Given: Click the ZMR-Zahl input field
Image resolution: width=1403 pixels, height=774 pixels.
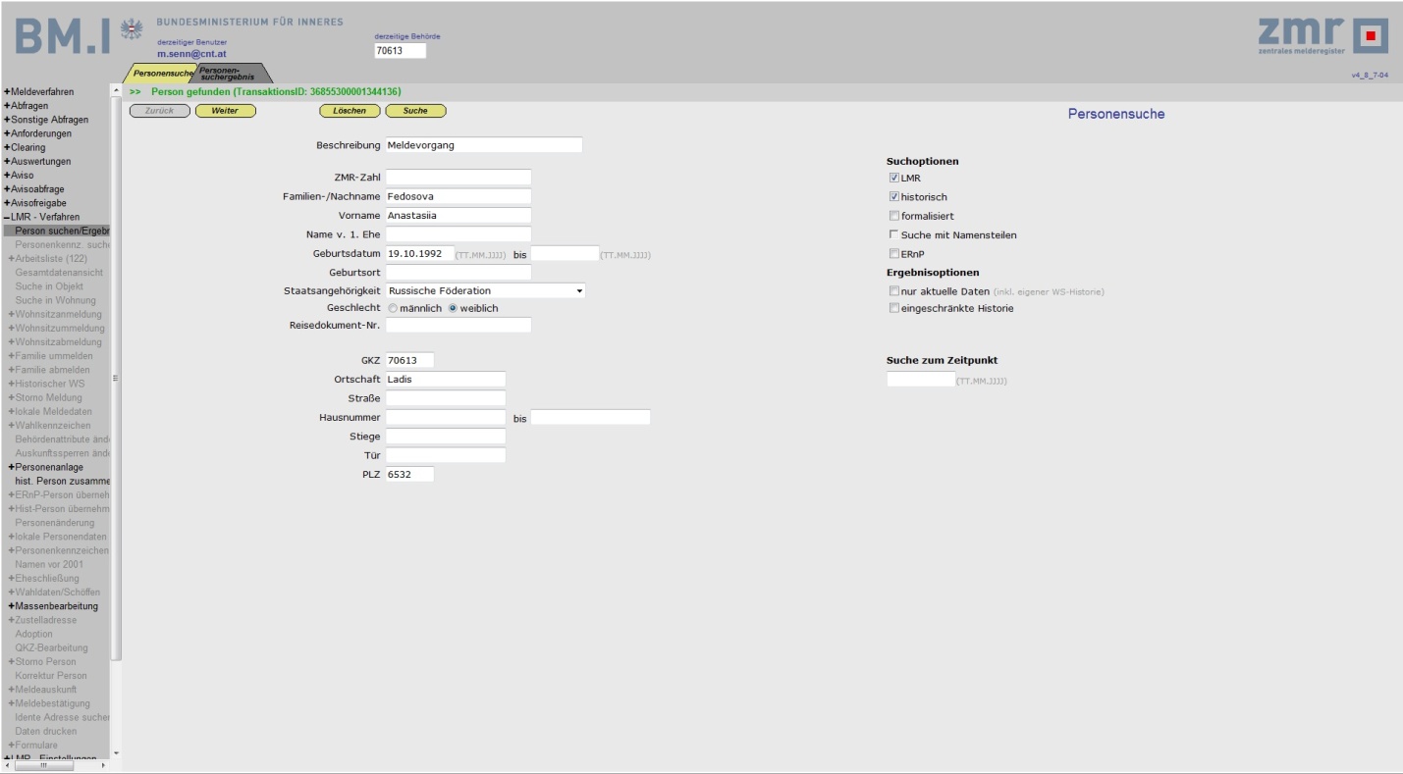Looking at the screenshot, I should (459, 178).
